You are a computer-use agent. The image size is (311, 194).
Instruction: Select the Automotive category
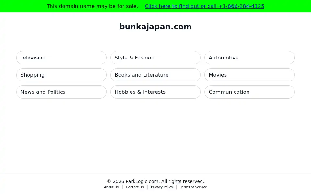249,58
